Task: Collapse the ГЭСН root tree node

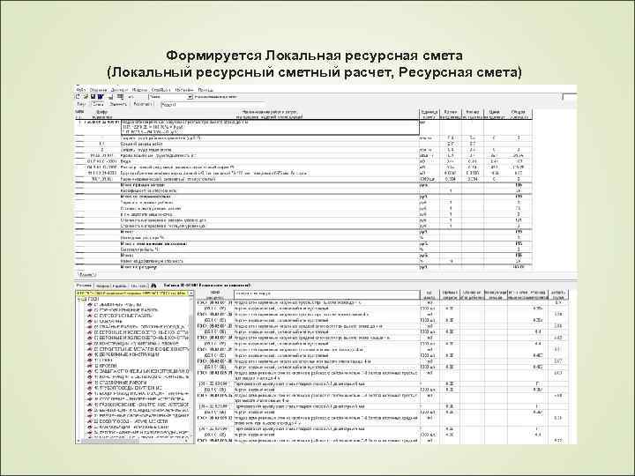Action: (x=79, y=299)
